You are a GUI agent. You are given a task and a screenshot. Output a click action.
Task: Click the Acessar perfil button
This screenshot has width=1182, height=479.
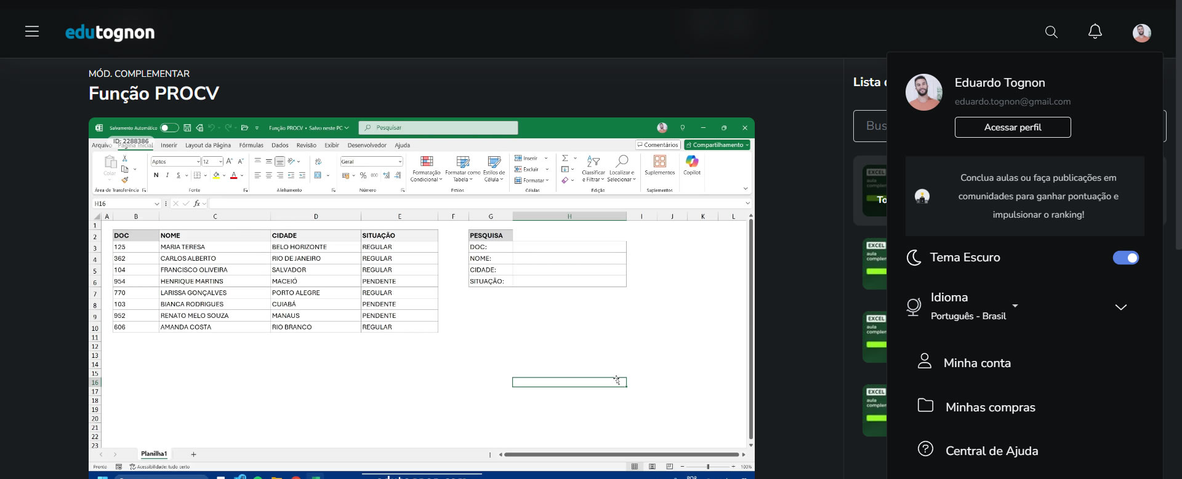1013,127
